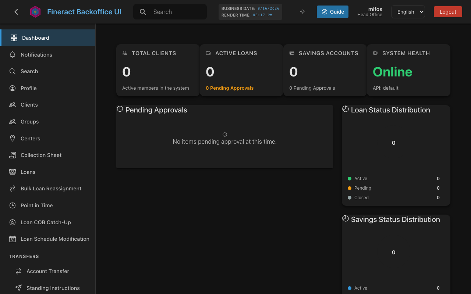Click the Centers location pin icon
The height and width of the screenshot is (294, 471).
[x=13, y=139]
